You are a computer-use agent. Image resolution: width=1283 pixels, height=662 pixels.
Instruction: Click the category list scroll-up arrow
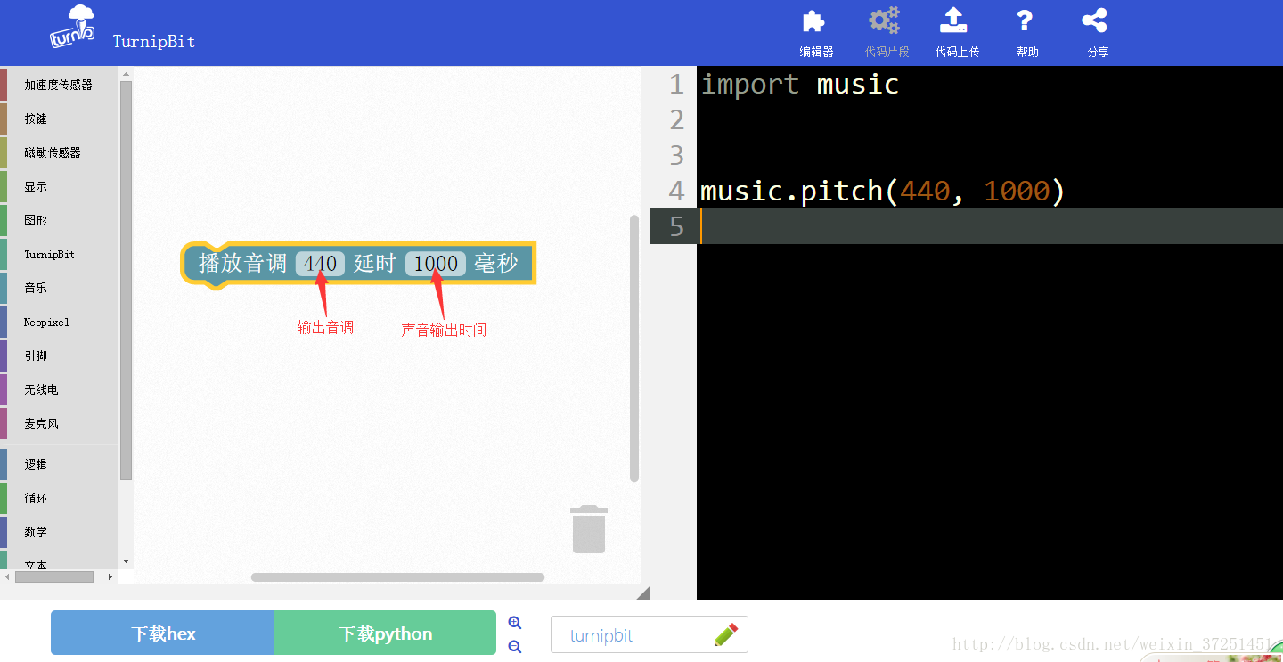pos(126,74)
